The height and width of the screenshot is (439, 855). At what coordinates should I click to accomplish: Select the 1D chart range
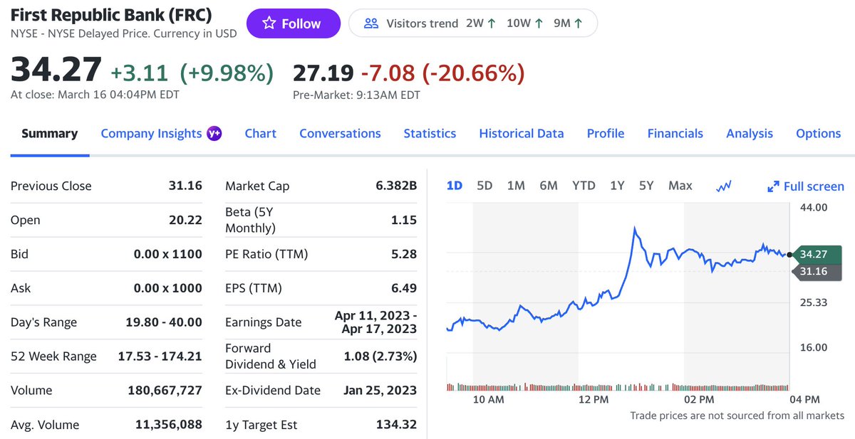[454, 186]
